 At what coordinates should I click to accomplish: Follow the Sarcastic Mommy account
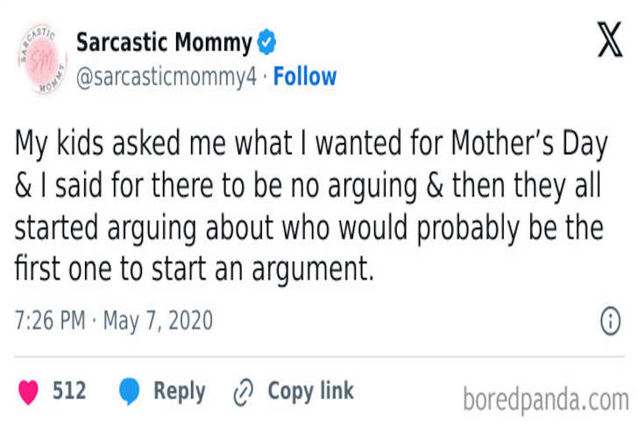pyautogui.click(x=305, y=77)
